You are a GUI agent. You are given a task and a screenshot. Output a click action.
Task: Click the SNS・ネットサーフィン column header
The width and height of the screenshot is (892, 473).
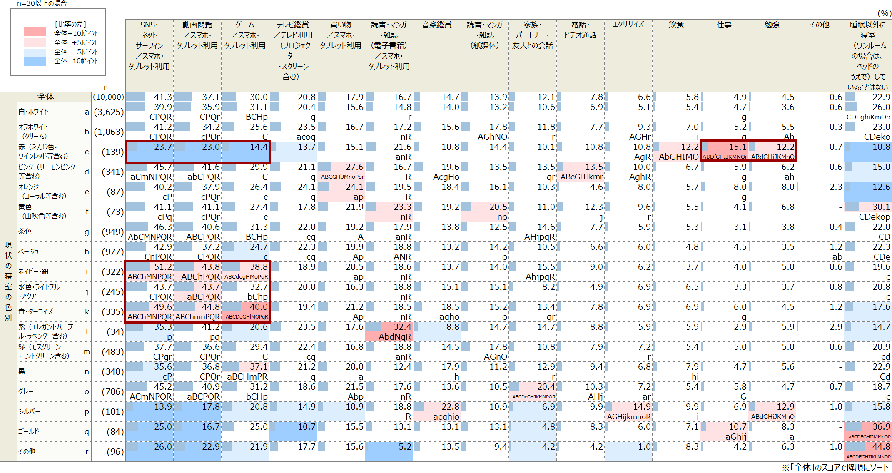[x=149, y=45]
